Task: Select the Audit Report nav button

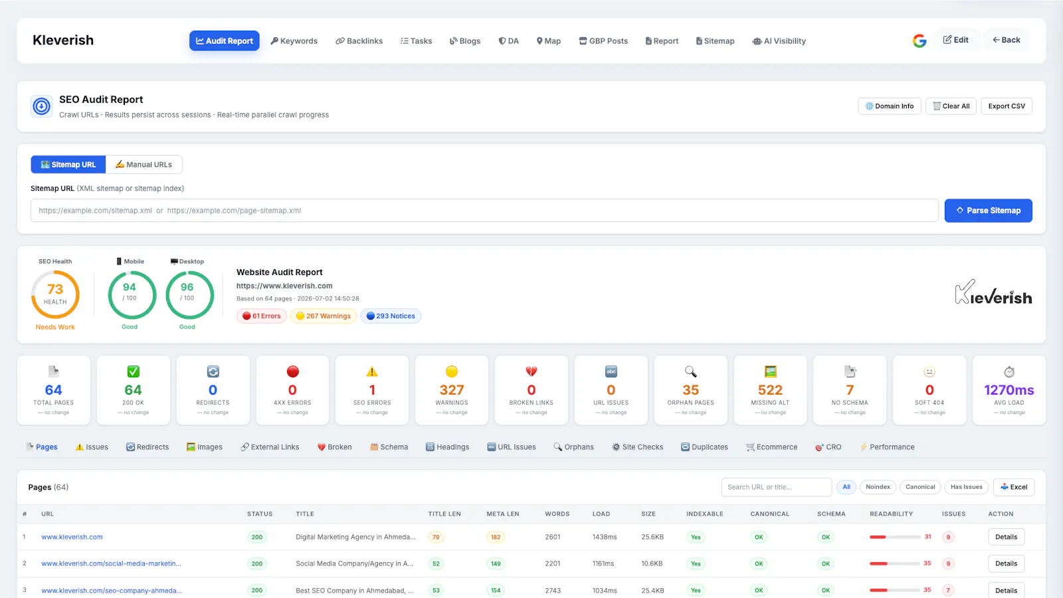Action: (225, 41)
